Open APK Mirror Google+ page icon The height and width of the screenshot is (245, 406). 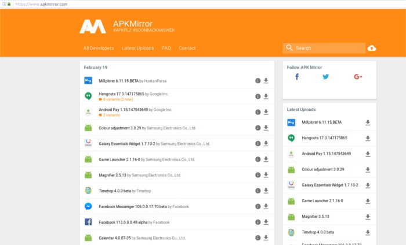point(358,77)
